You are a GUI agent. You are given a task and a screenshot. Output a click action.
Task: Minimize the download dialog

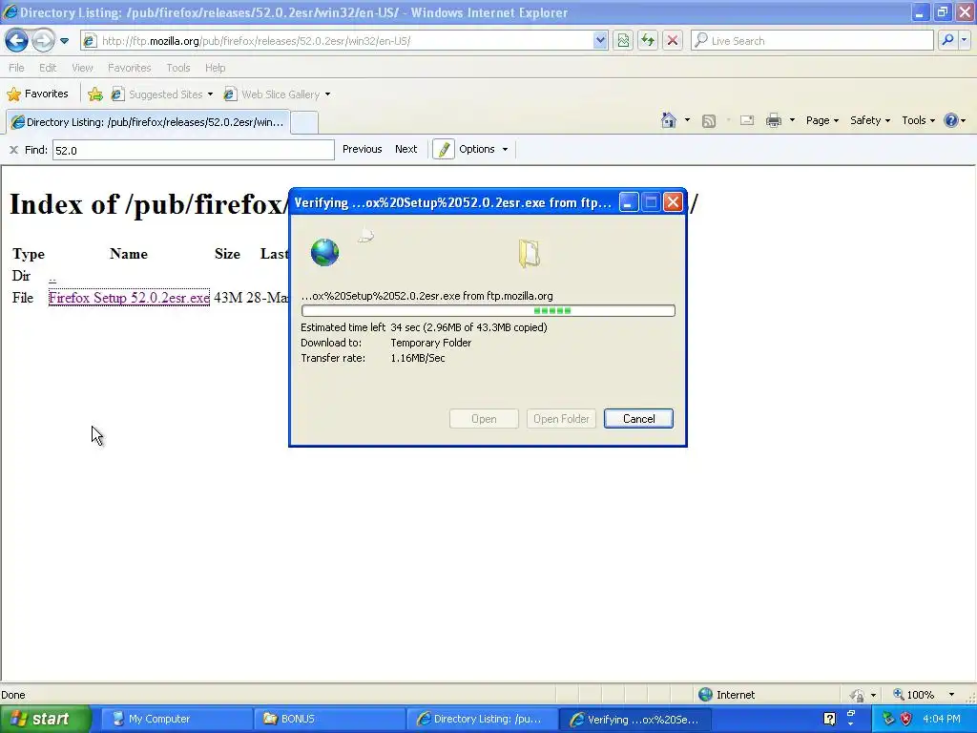pos(628,202)
